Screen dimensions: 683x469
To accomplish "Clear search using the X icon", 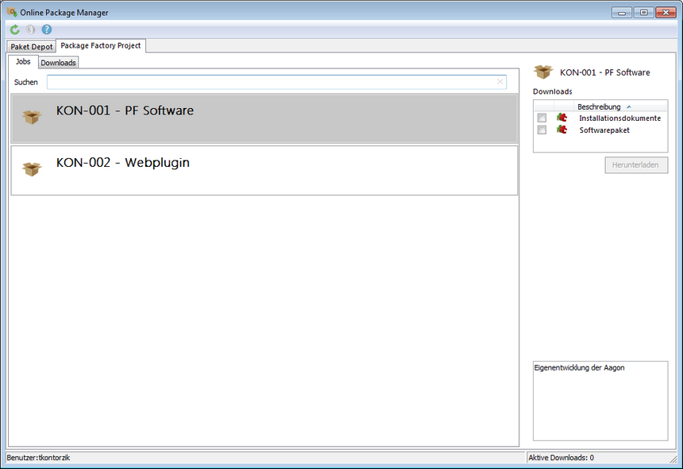I will coord(500,82).
